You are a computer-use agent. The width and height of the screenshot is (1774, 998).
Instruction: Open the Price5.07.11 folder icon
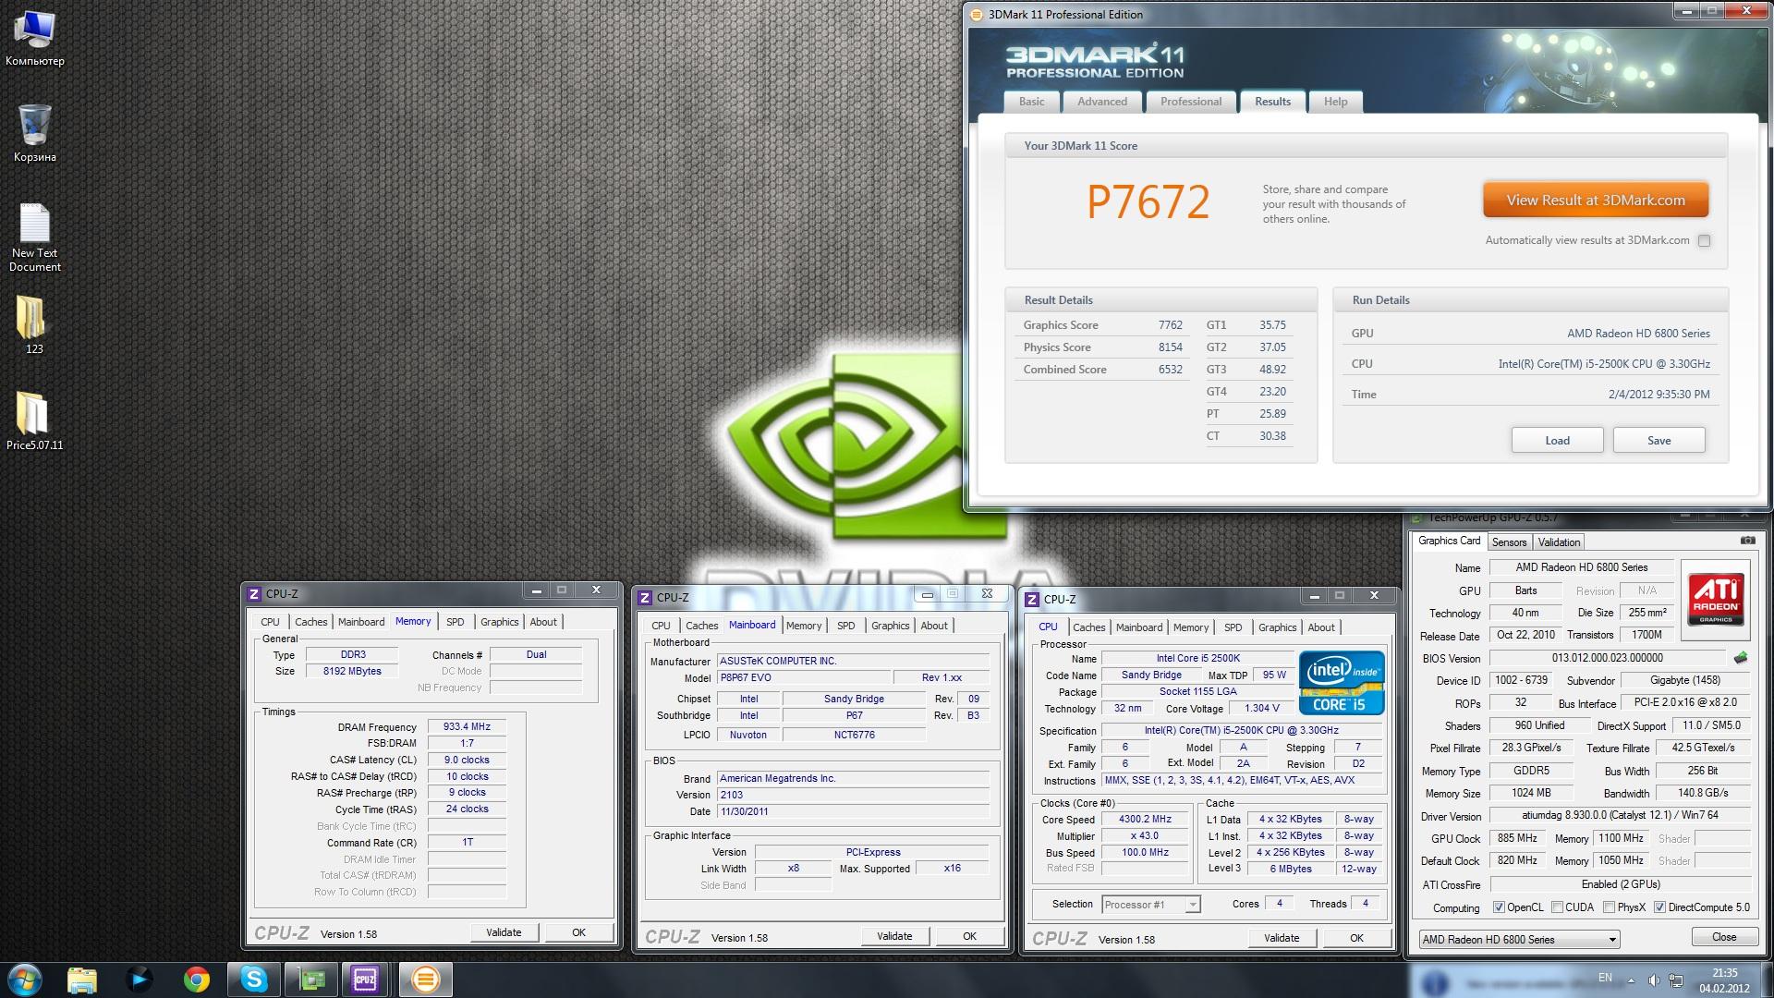[34, 420]
